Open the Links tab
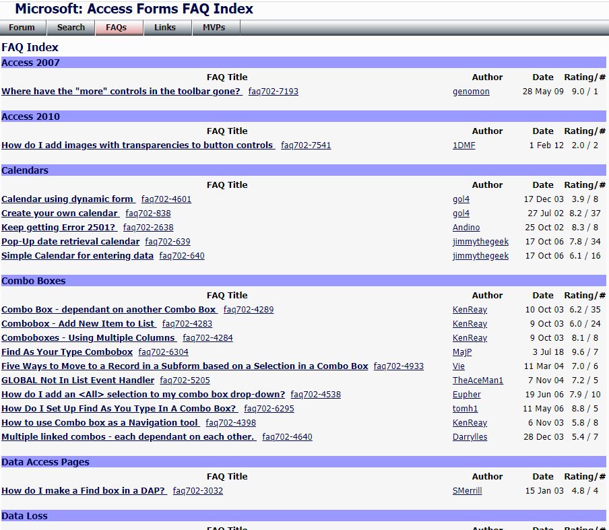This screenshot has width=609, height=530. click(x=164, y=28)
